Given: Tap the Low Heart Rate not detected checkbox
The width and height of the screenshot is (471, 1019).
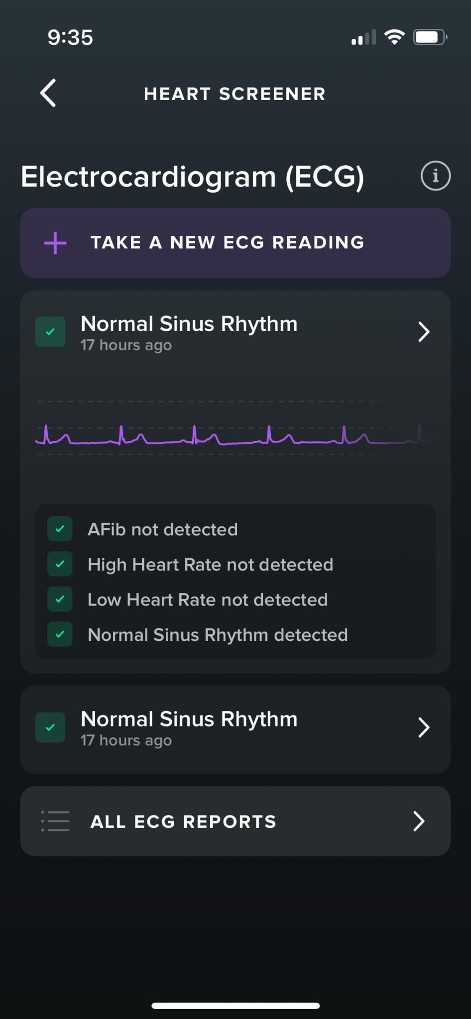Looking at the screenshot, I should (x=60, y=599).
